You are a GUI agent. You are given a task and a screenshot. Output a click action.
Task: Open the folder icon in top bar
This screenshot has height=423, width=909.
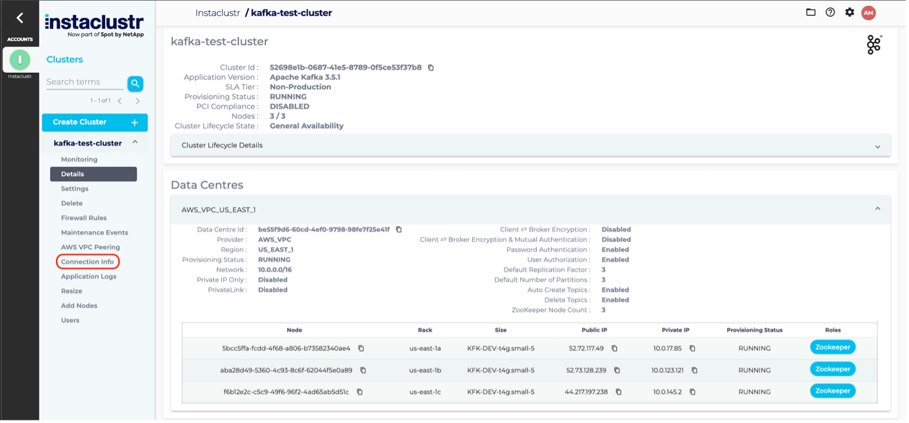(810, 12)
